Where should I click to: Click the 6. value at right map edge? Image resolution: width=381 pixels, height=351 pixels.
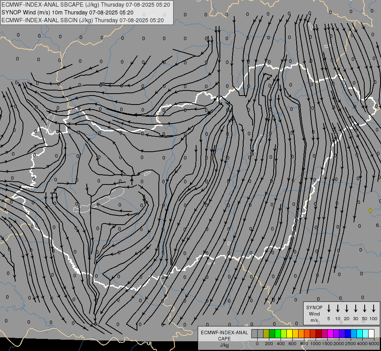coord(378,225)
